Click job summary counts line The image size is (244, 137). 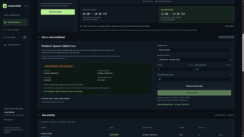click(x=58, y=122)
